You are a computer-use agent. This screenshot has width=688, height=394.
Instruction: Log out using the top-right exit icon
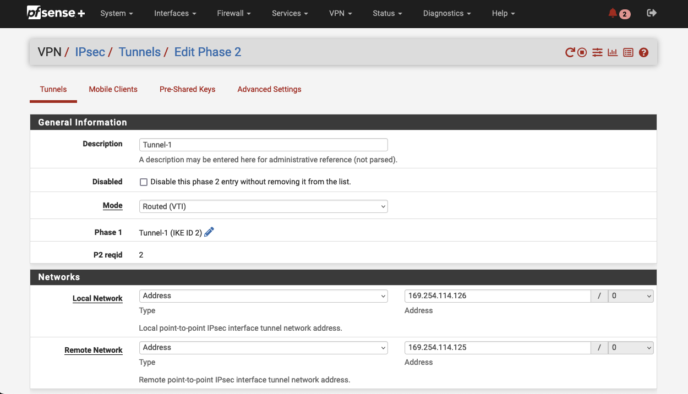(651, 12)
